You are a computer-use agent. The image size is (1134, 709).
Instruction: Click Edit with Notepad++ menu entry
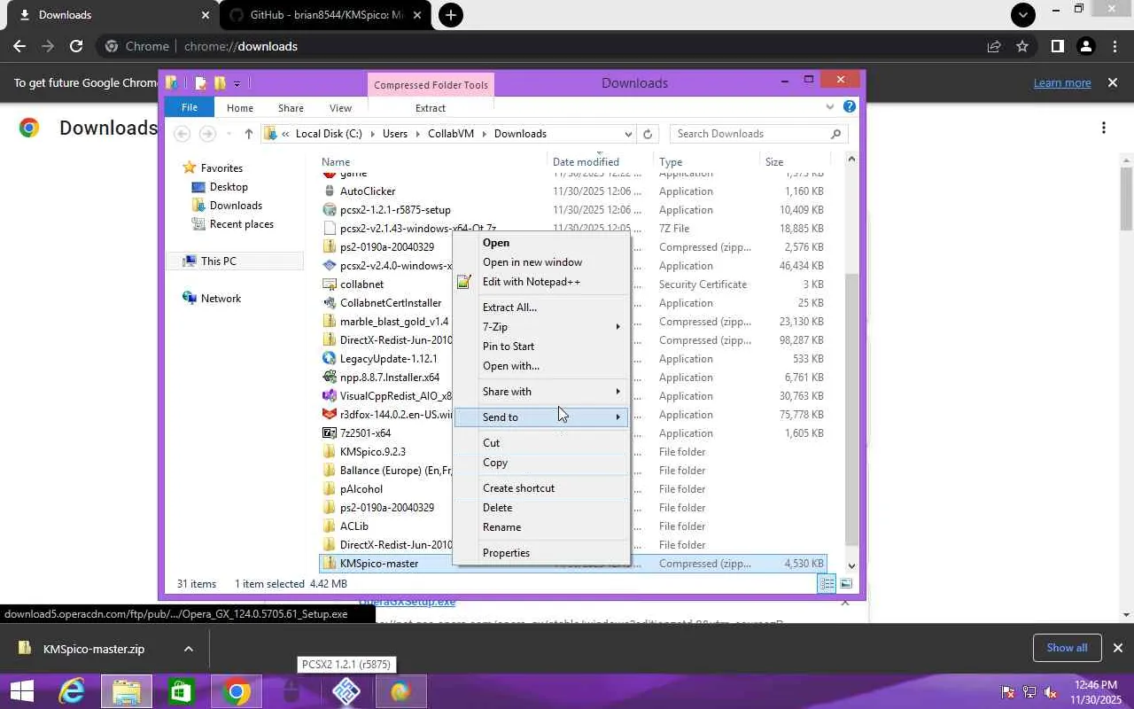pos(540,282)
